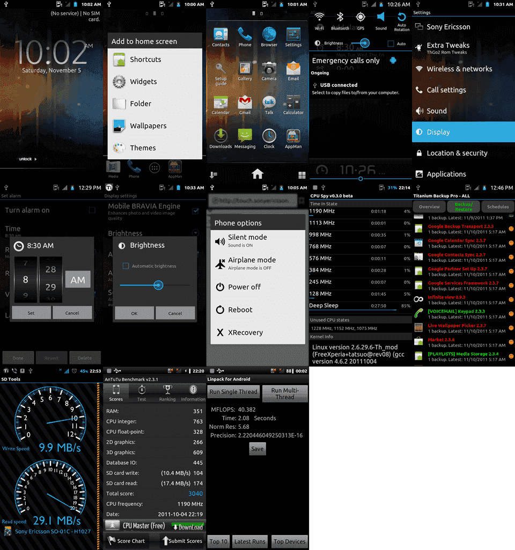Viewport: 515px width, 550px height.
Task: Choose Folder in Add to home screen
Action: point(155,104)
